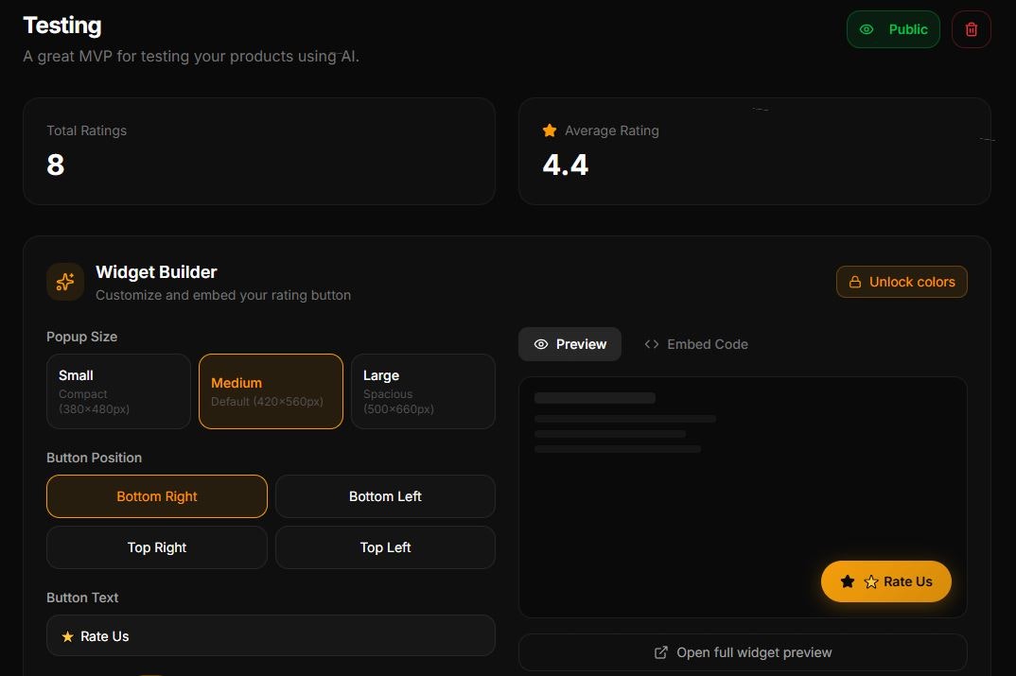Click the star icon in the Button Text field
1016x676 pixels.
[x=66, y=636]
